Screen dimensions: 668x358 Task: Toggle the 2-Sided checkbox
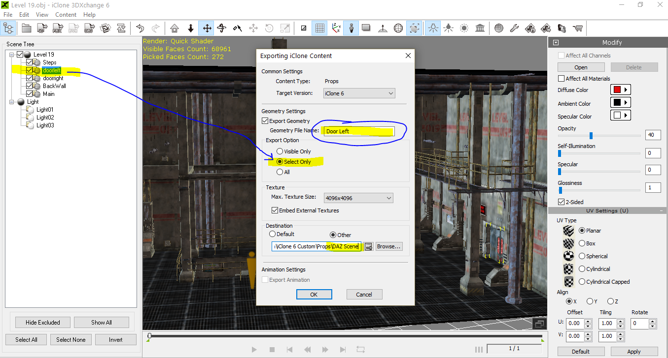(x=561, y=202)
